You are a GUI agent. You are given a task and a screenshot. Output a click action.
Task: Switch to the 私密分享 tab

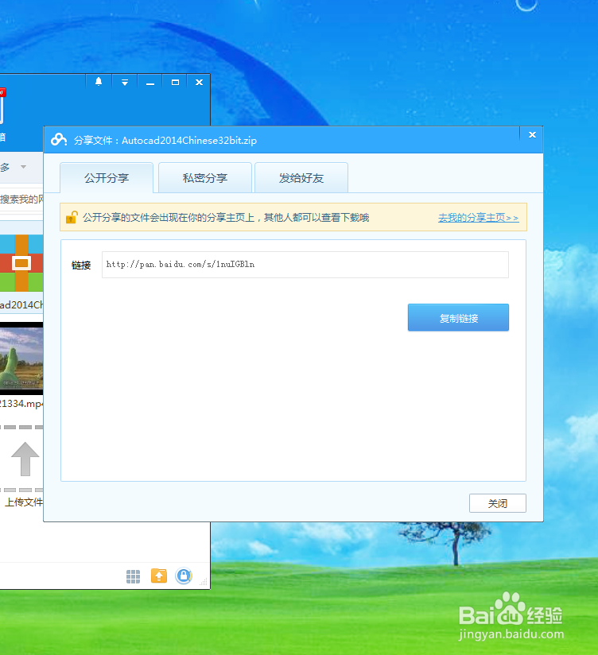[x=204, y=178]
